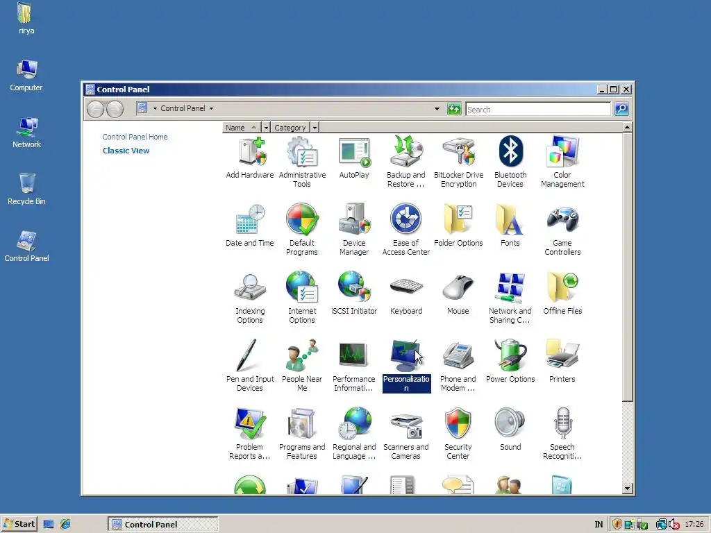711x533 pixels.
Task: Click the Control Panel taskbar button
Action: point(162,525)
